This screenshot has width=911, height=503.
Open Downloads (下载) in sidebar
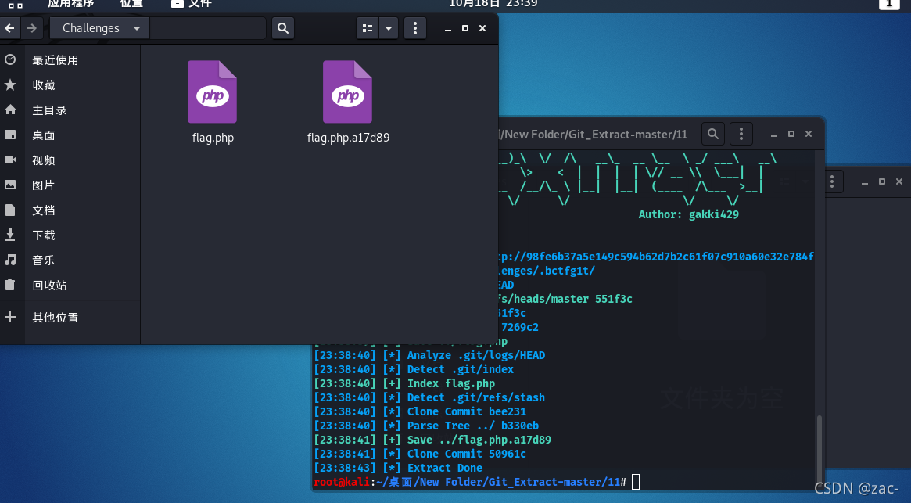coord(44,235)
